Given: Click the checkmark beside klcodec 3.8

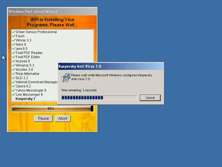Looking at the screenshot, I should click(14, 69).
